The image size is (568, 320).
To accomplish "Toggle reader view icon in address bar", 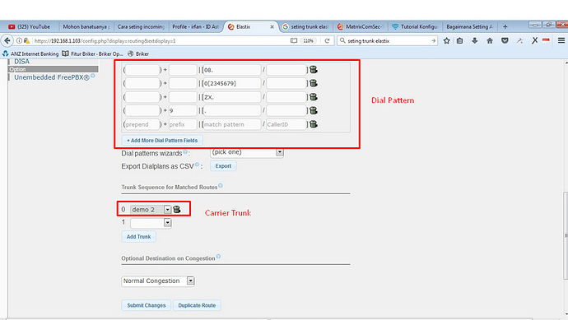I will (x=294, y=41).
